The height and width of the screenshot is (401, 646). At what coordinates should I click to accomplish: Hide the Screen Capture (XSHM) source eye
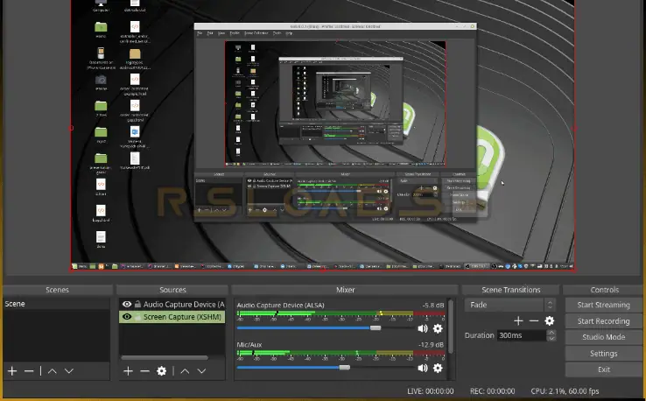pos(127,317)
